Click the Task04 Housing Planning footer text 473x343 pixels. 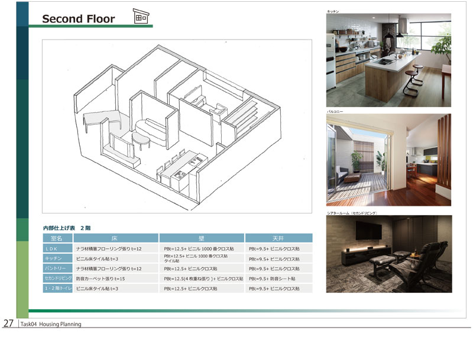coord(50,324)
